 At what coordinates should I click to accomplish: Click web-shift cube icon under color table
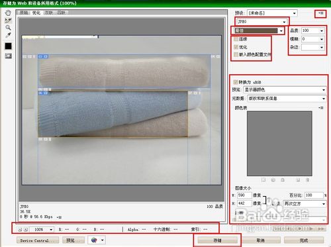coord(273,180)
